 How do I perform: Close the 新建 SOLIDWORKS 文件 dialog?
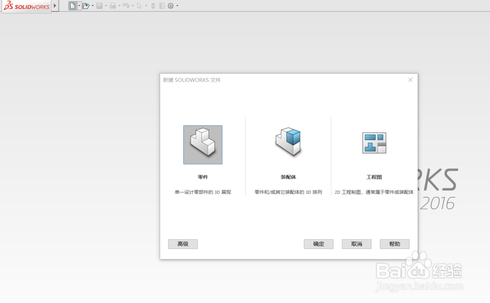(x=410, y=80)
